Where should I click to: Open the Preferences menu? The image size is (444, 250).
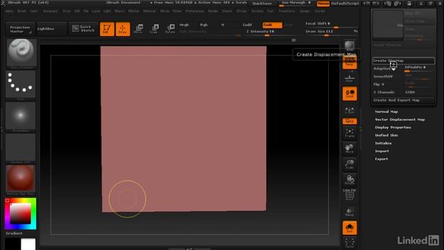tap(194, 11)
